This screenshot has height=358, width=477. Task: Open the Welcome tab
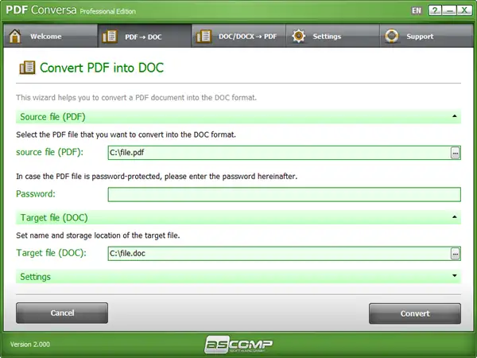[51, 37]
